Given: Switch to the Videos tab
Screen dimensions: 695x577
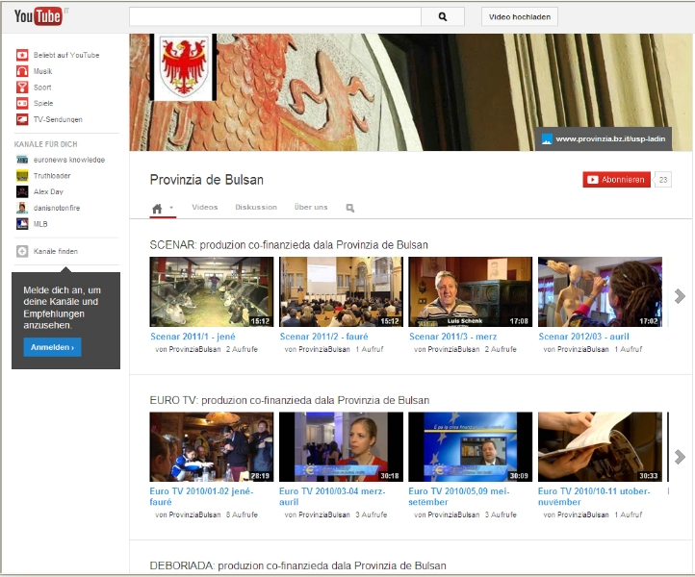Looking at the screenshot, I should [x=205, y=208].
